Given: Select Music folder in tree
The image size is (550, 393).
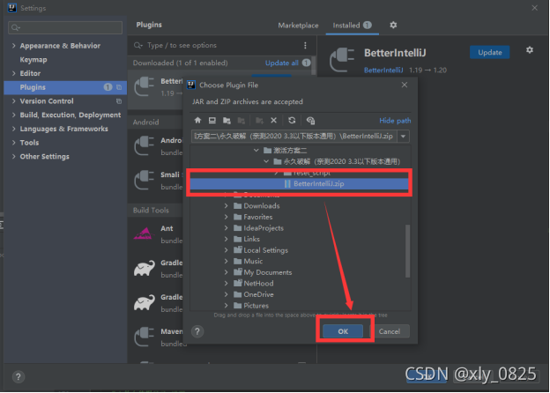Looking at the screenshot, I should coord(253,261).
